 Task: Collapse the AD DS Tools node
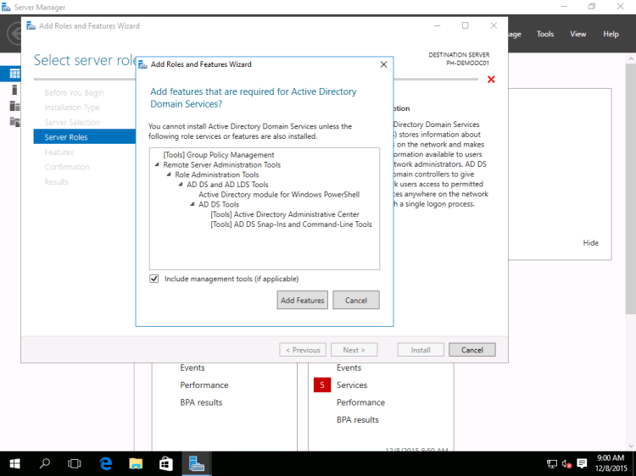pyautogui.click(x=192, y=205)
